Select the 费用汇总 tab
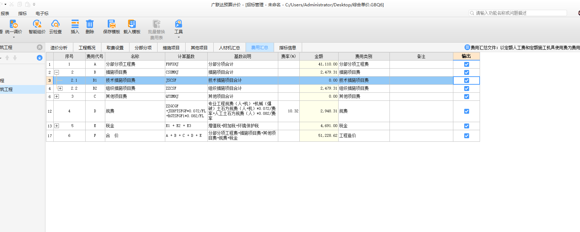 260,48
